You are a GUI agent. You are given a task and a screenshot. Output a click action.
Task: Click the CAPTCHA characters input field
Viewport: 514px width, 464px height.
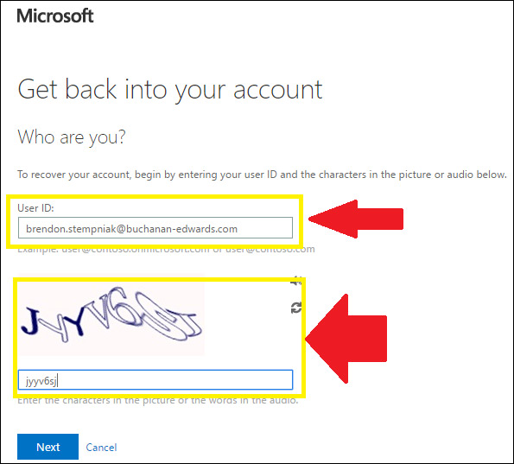[x=155, y=380]
